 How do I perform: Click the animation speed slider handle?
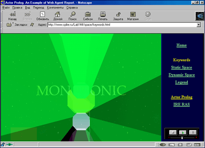(182, 138)
